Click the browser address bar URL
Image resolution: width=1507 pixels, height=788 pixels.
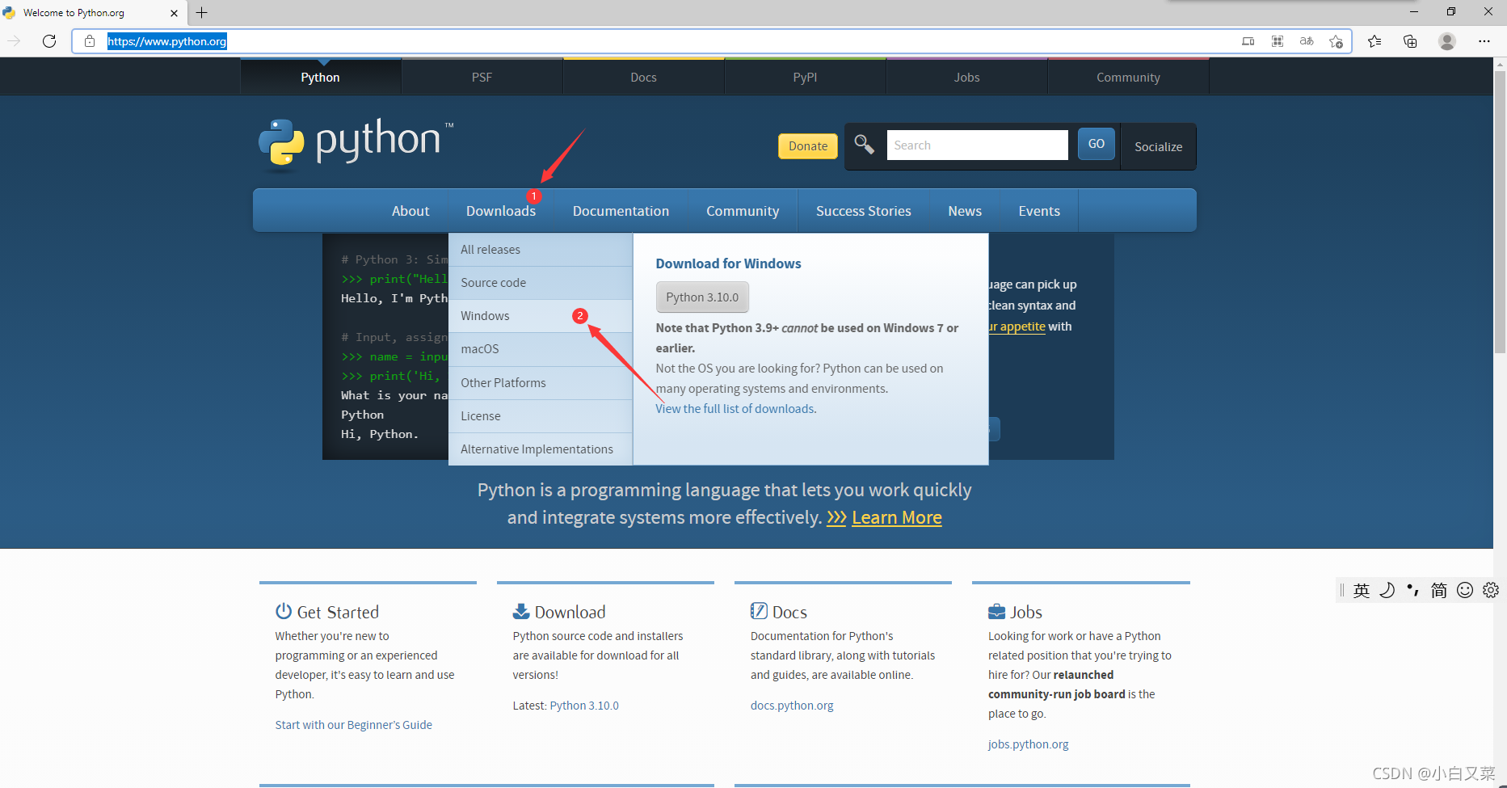point(167,41)
